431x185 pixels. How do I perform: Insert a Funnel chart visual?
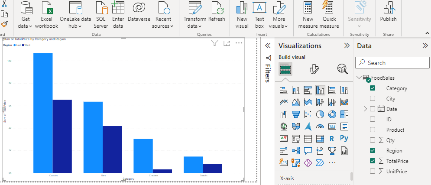pyautogui.click(x=295, y=114)
